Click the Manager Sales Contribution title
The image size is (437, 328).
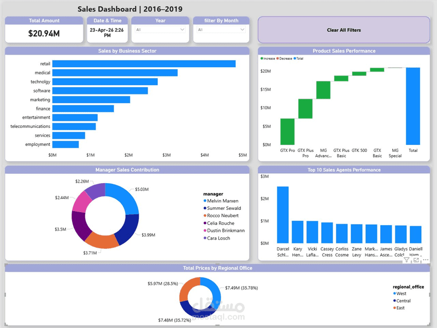coord(127,170)
